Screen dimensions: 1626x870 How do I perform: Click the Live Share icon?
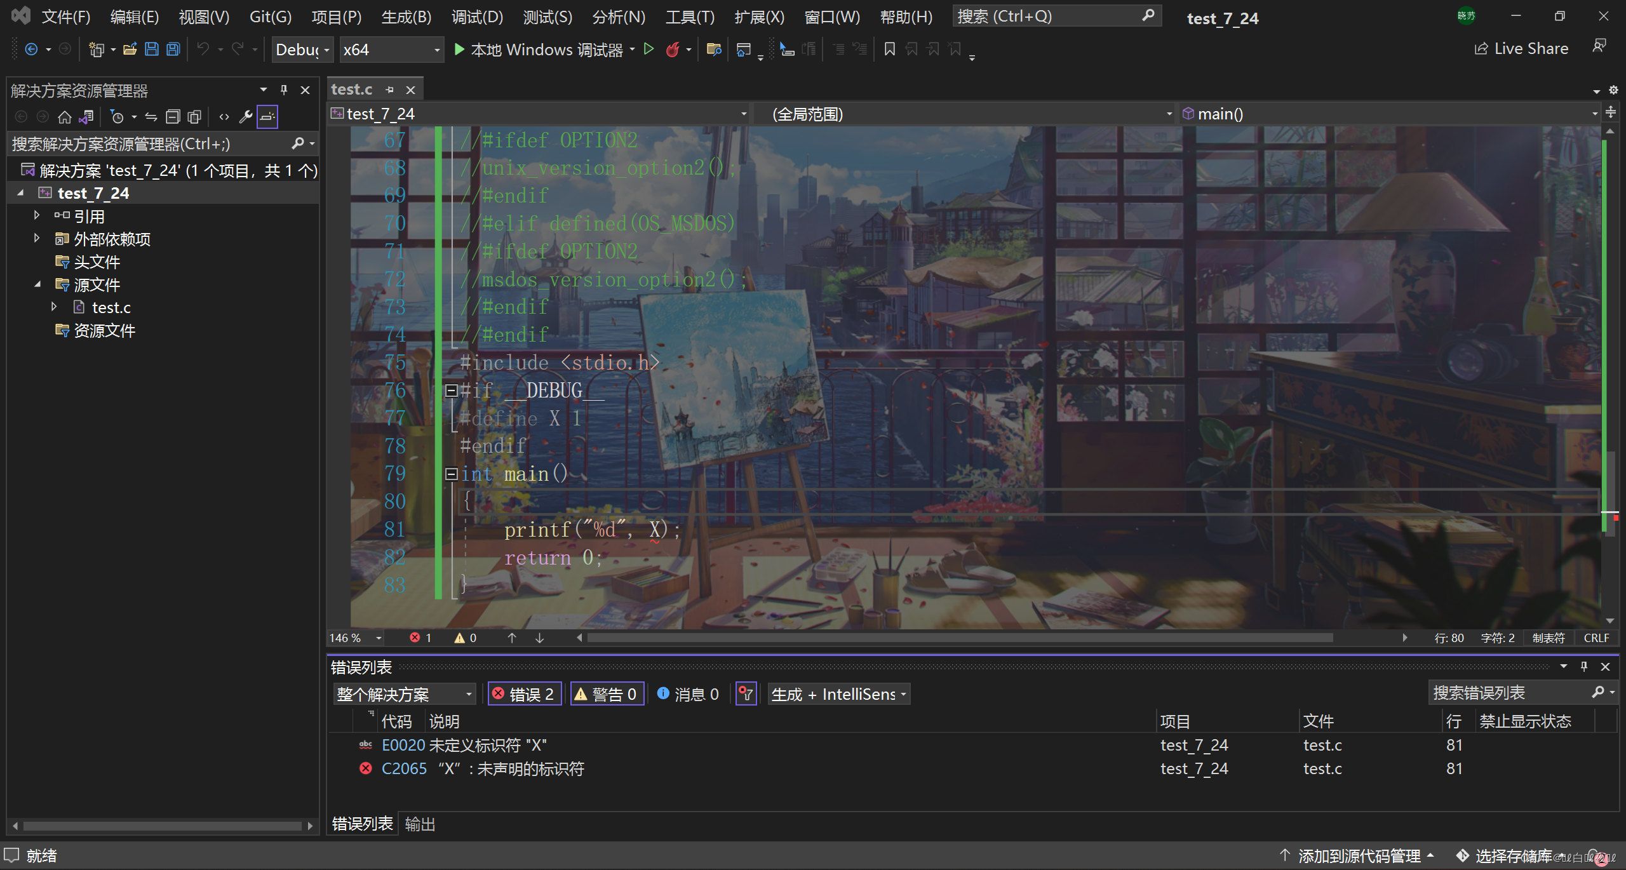(x=1481, y=49)
